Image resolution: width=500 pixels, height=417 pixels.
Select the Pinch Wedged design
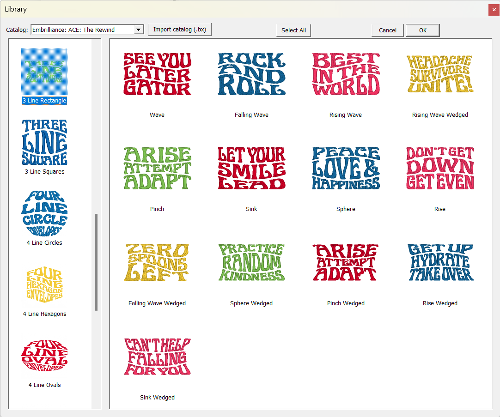point(346,262)
